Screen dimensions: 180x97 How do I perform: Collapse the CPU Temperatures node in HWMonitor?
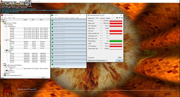coord(5,27)
